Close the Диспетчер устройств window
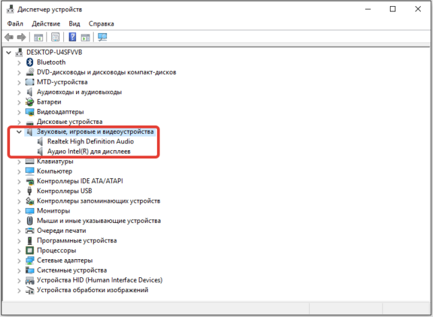 (x=418, y=9)
